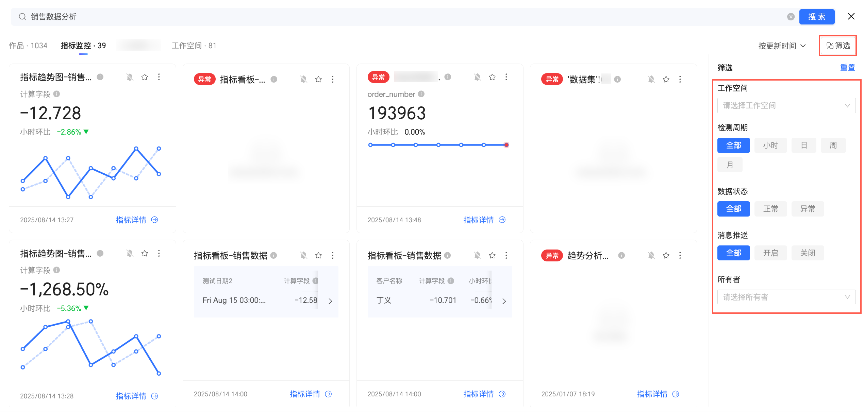This screenshot has width=864, height=412.
Task: Click 重置 to reset filters
Action: pos(847,68)
